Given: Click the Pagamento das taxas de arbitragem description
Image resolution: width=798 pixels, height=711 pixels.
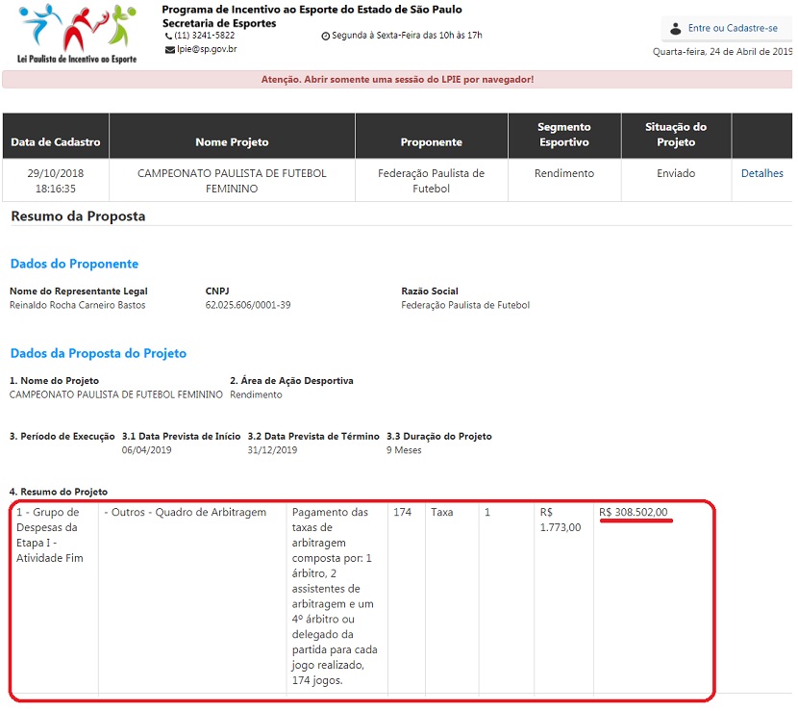Looking at the screenshot, I should pyautogui.click(x=335, y=597).
